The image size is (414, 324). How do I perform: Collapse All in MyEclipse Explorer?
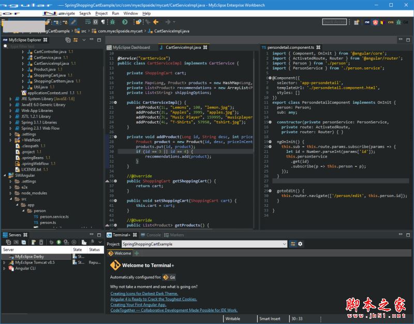coord(68,40)
